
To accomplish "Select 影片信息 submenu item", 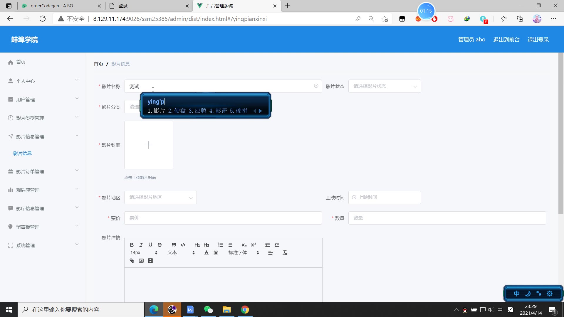I will click(22, 153).
